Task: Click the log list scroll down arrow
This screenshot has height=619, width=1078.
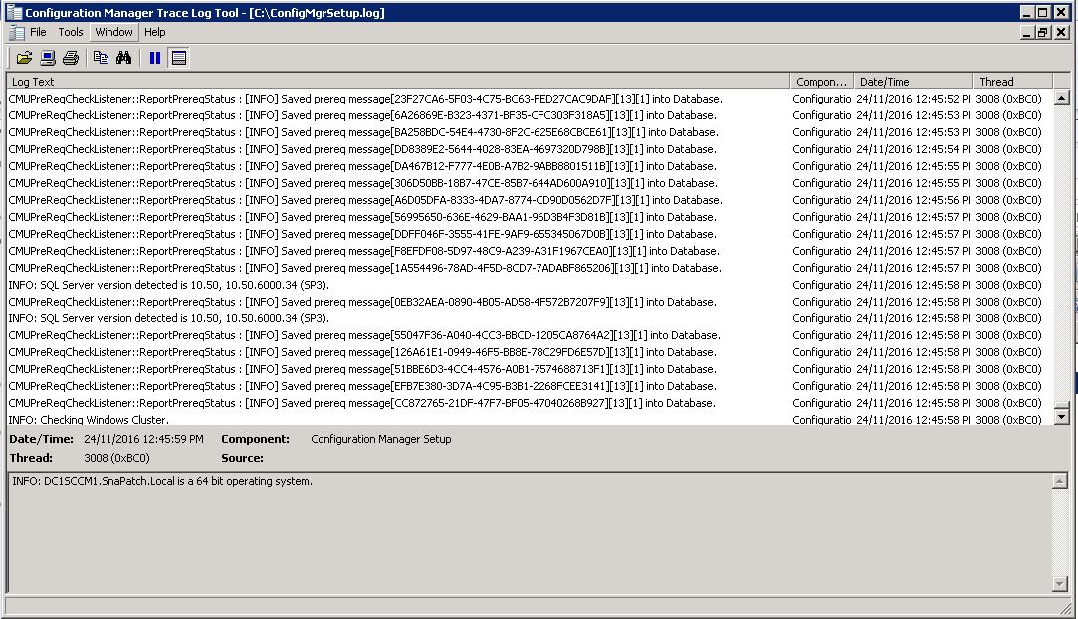Action: (x=1061, y=416)
